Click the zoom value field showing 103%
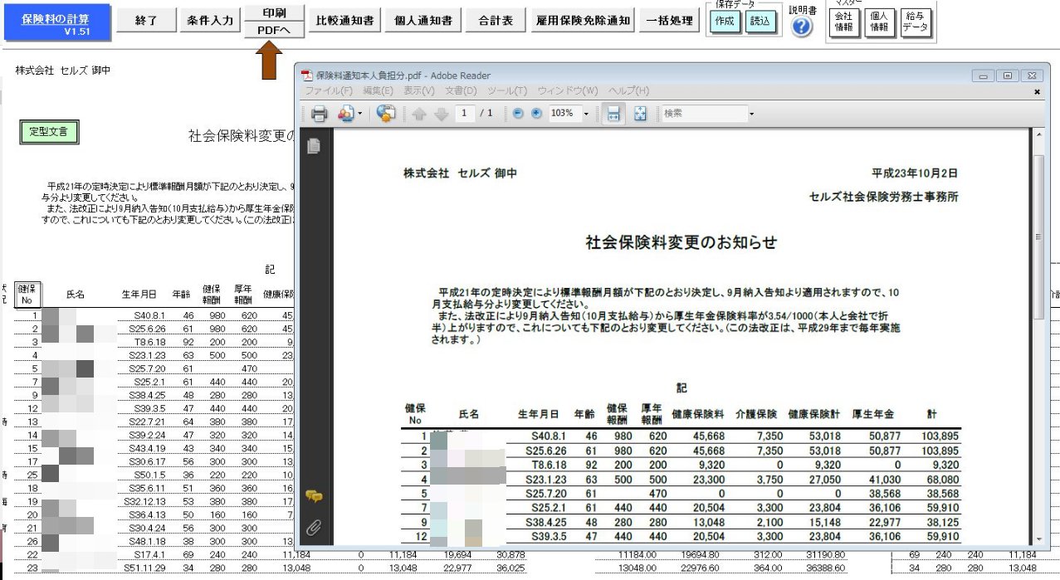Screen dimensions: 1060x580 pos(564,114)
